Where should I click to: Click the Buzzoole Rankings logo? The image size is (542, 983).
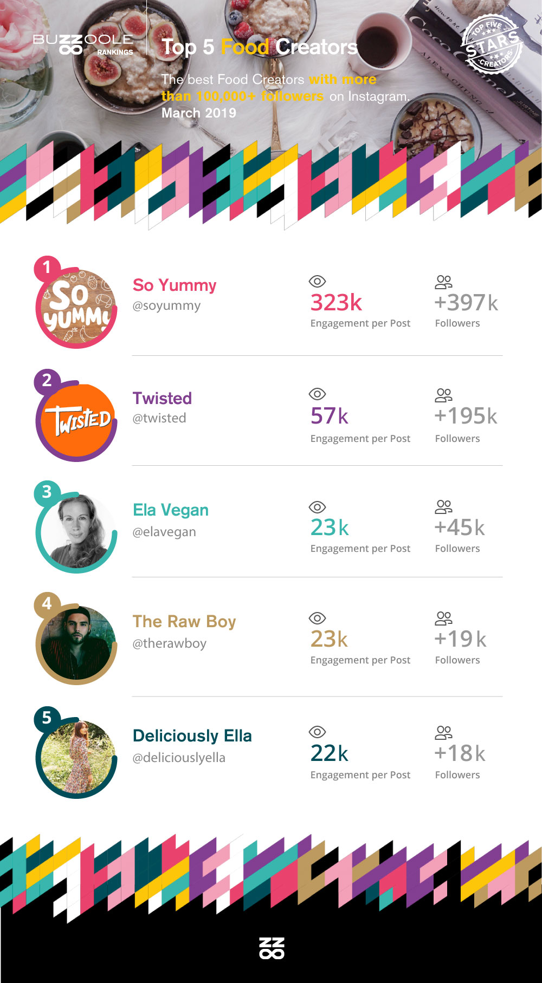[x=83, y=44]
